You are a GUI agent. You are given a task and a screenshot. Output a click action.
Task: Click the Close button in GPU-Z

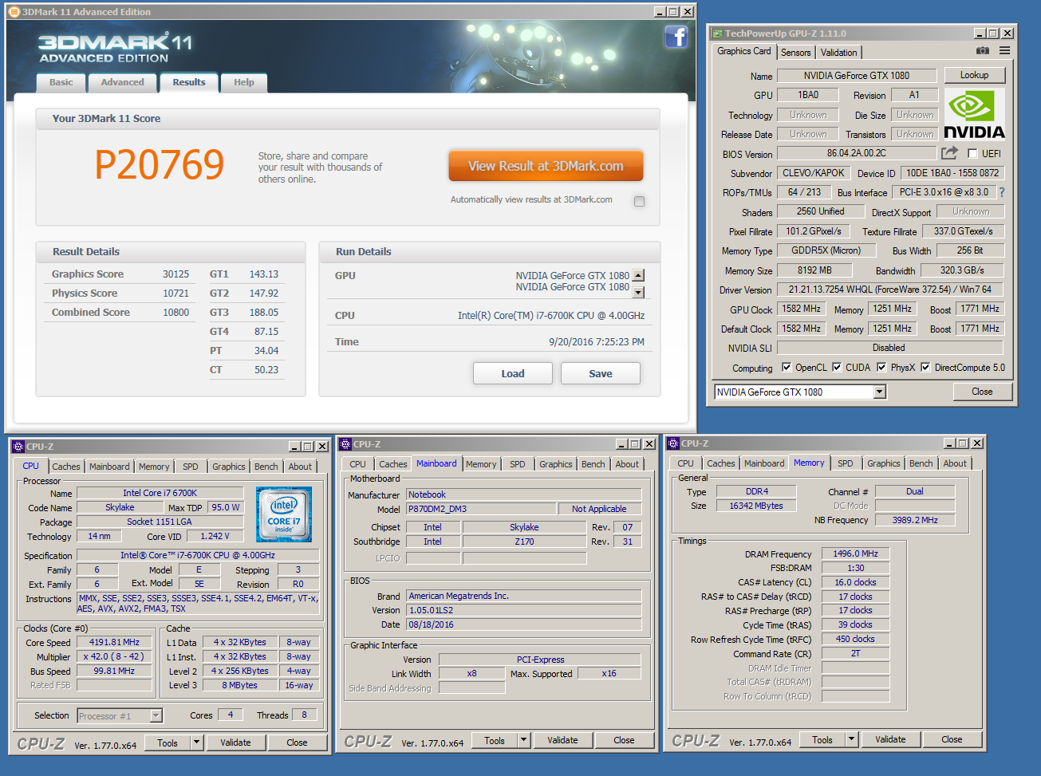pos(982,392)
